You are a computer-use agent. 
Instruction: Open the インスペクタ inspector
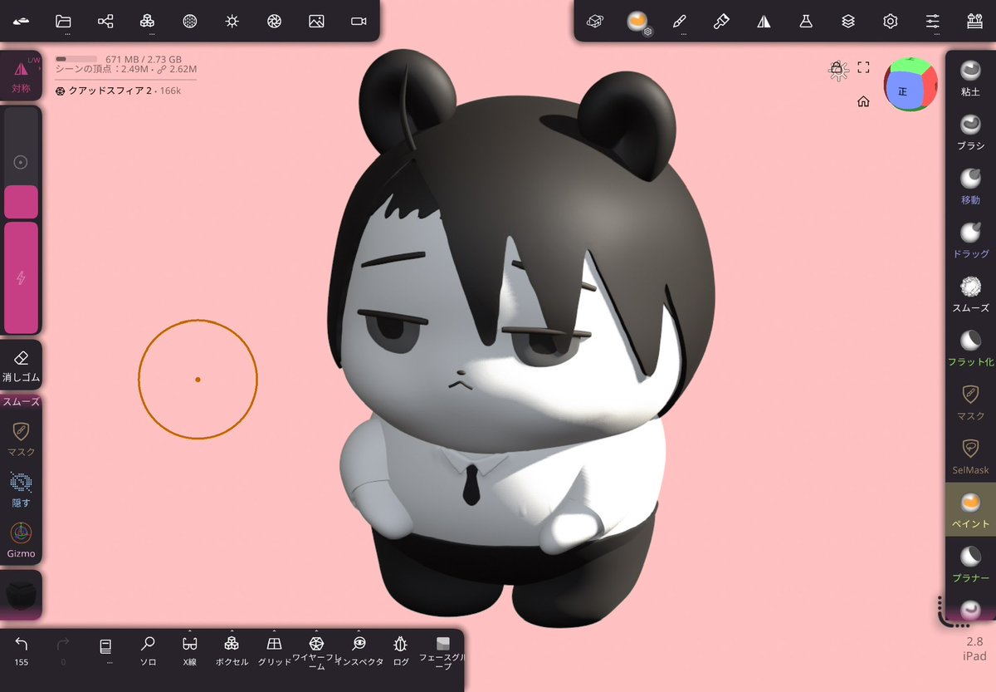[x=359, y=650]
